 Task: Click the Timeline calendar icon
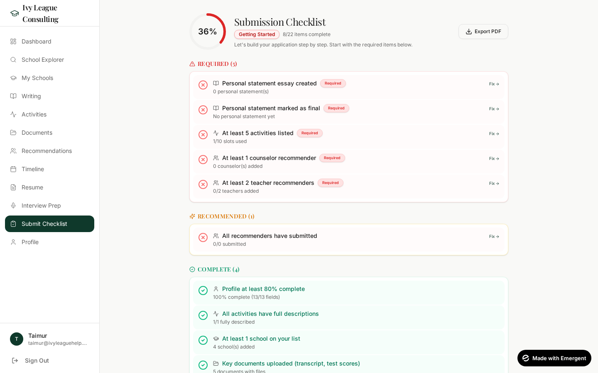[x=13, y=169]
